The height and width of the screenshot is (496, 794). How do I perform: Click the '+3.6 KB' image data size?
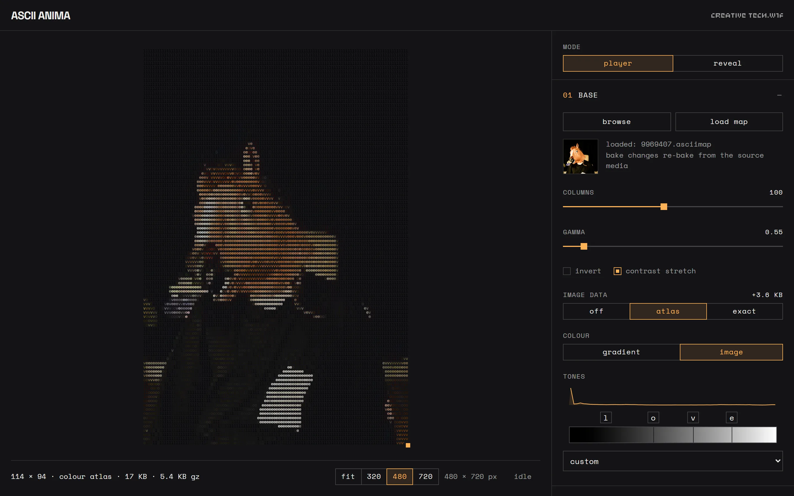(x=767, y=295)
